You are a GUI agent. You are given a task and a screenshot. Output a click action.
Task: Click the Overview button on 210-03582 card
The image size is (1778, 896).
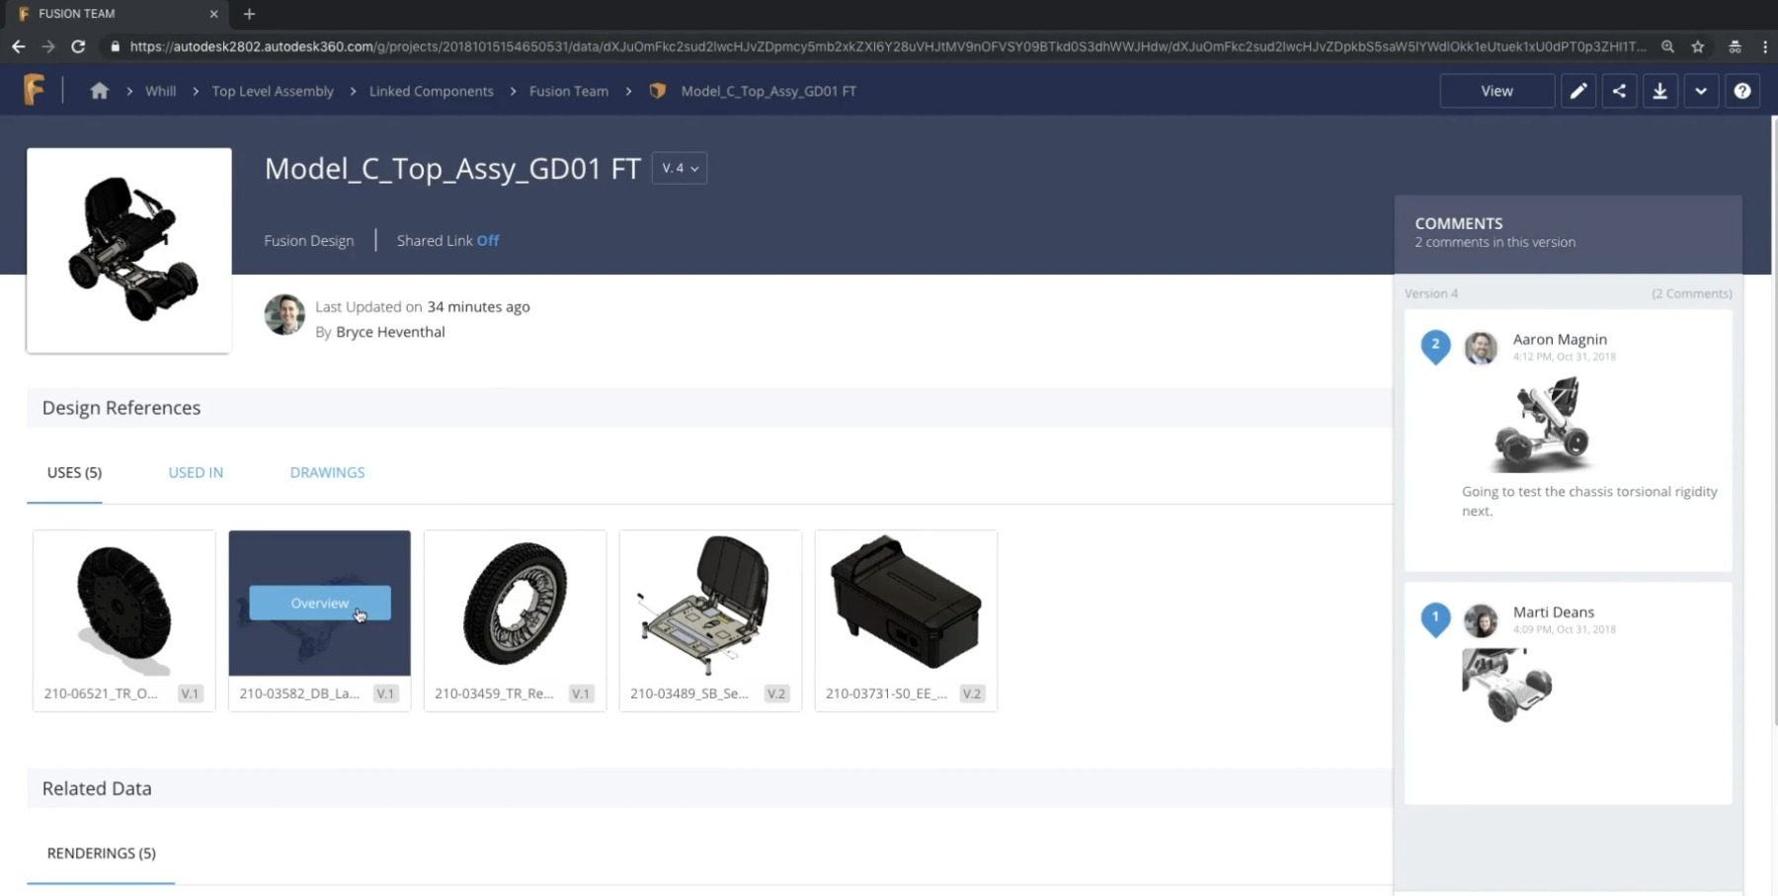coord(320,603)
